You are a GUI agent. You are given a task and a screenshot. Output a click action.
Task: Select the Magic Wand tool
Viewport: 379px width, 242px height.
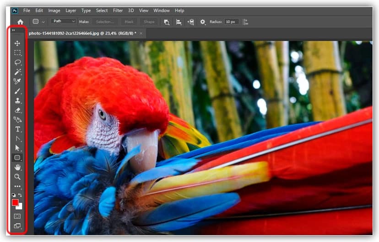pos(17,72)
